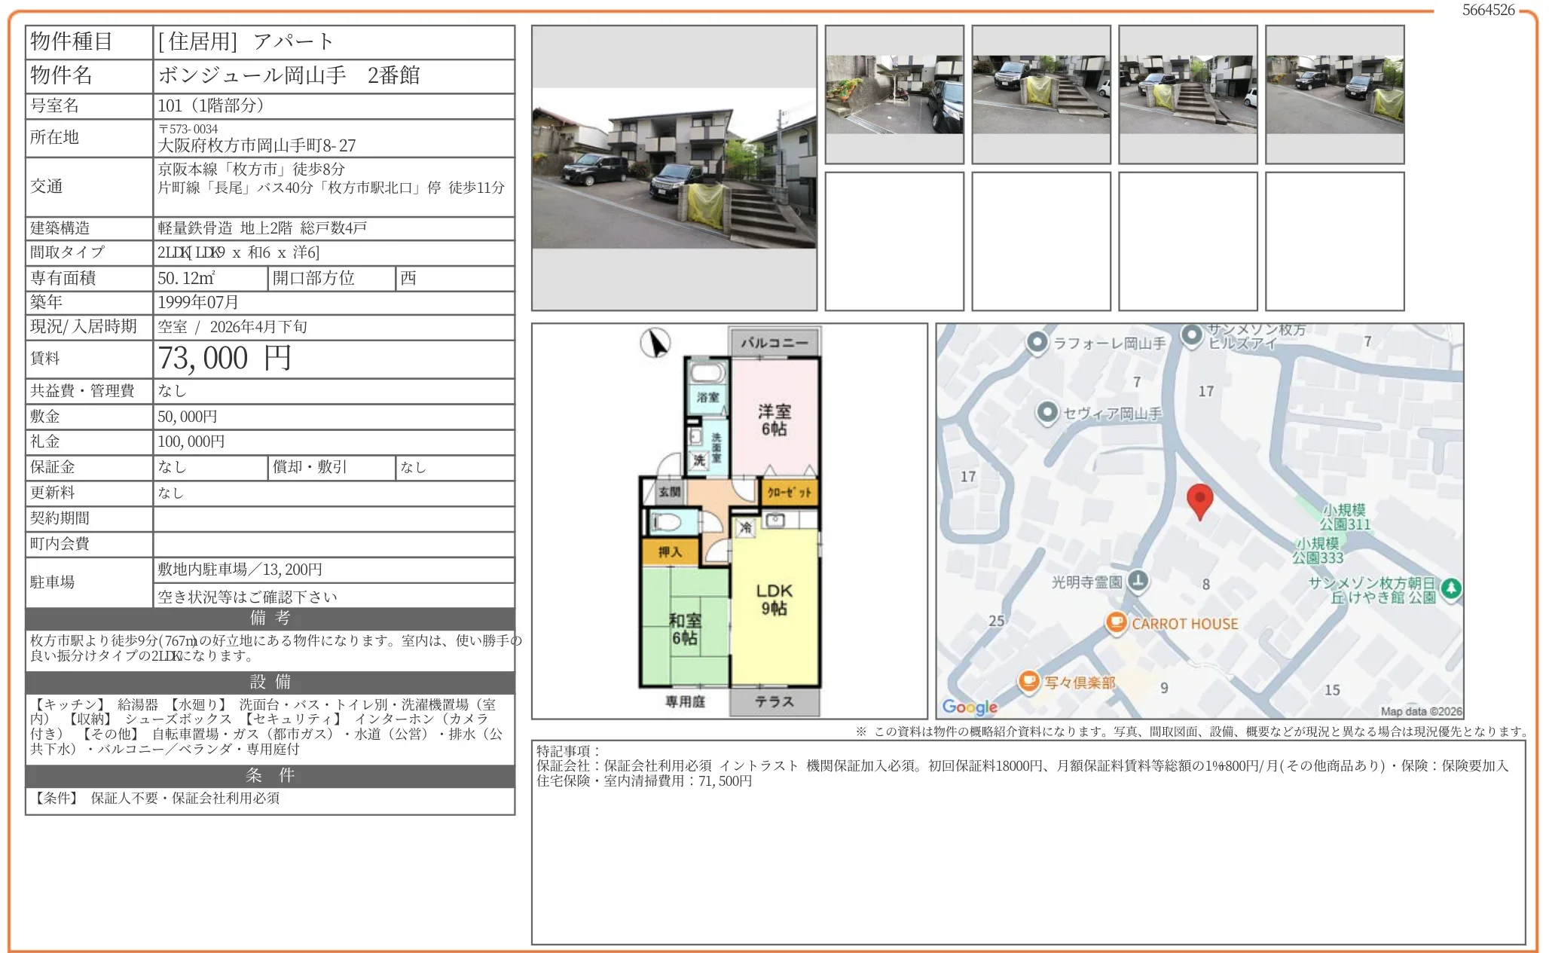Open the Google logo on the map

point(968,707)
